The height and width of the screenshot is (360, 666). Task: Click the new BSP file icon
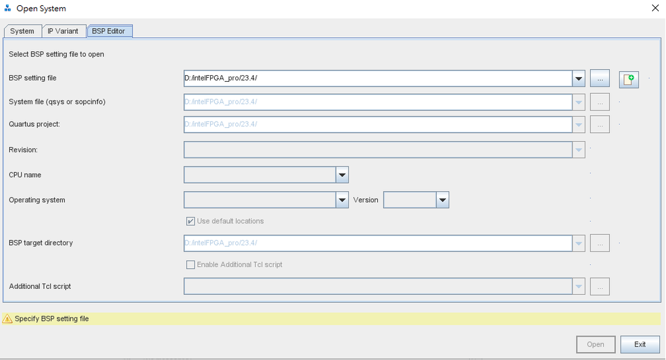pos(629,79)
